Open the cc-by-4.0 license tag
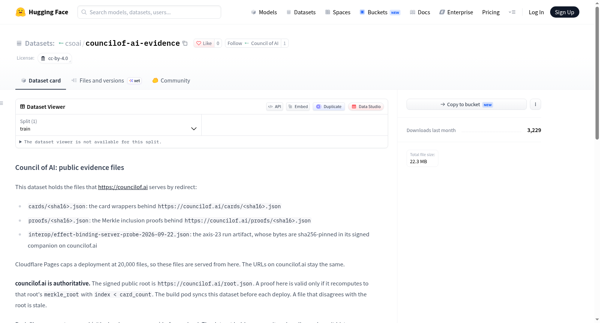The image size is (600, 323). 55,58
